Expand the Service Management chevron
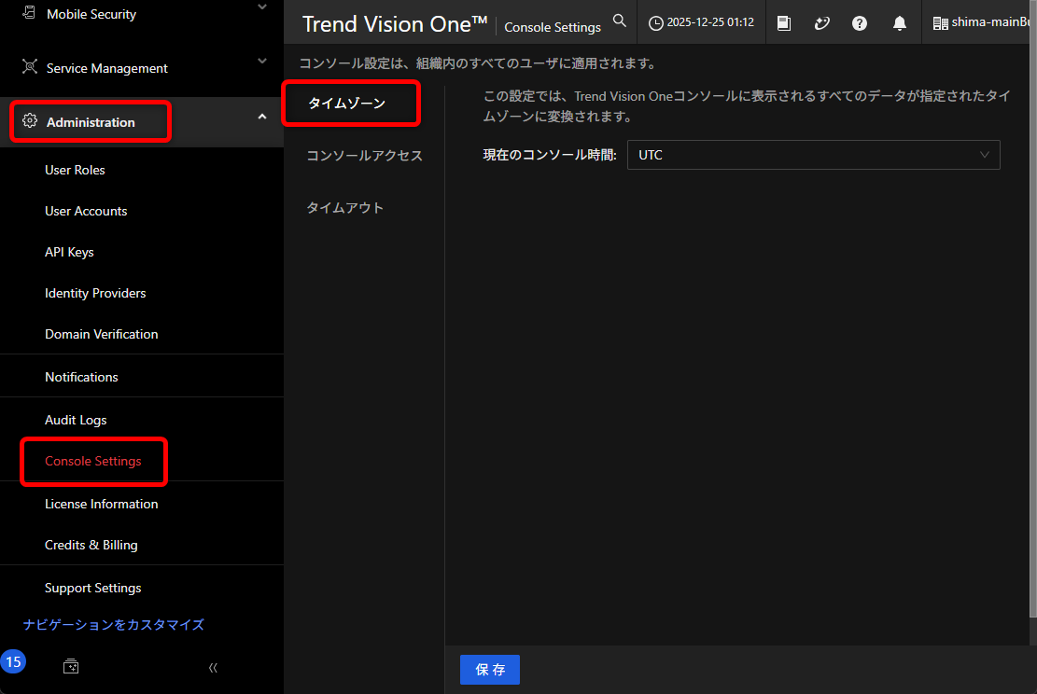This screenshot has height=694, width=1037. (x=262, y=61)
